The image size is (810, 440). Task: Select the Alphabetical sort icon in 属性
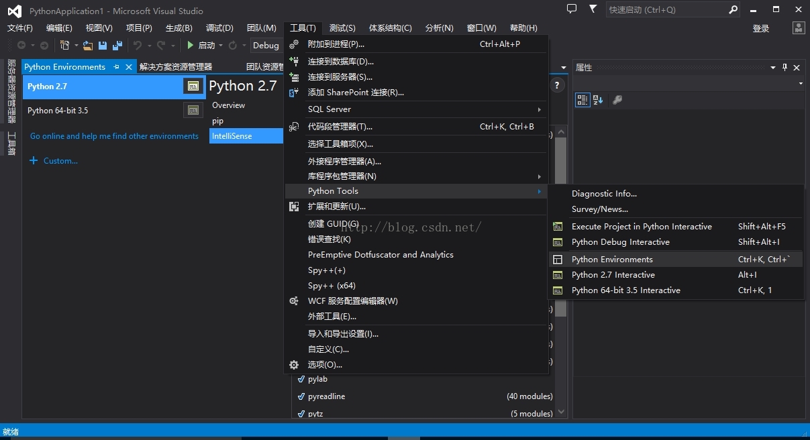pos(598,99)
